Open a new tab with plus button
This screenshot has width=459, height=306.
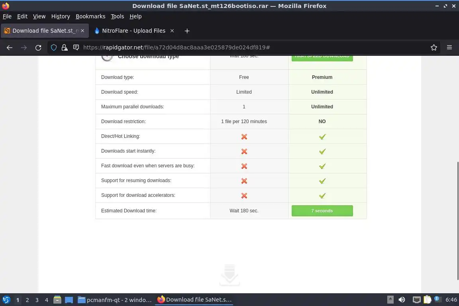tap(187, 31)
